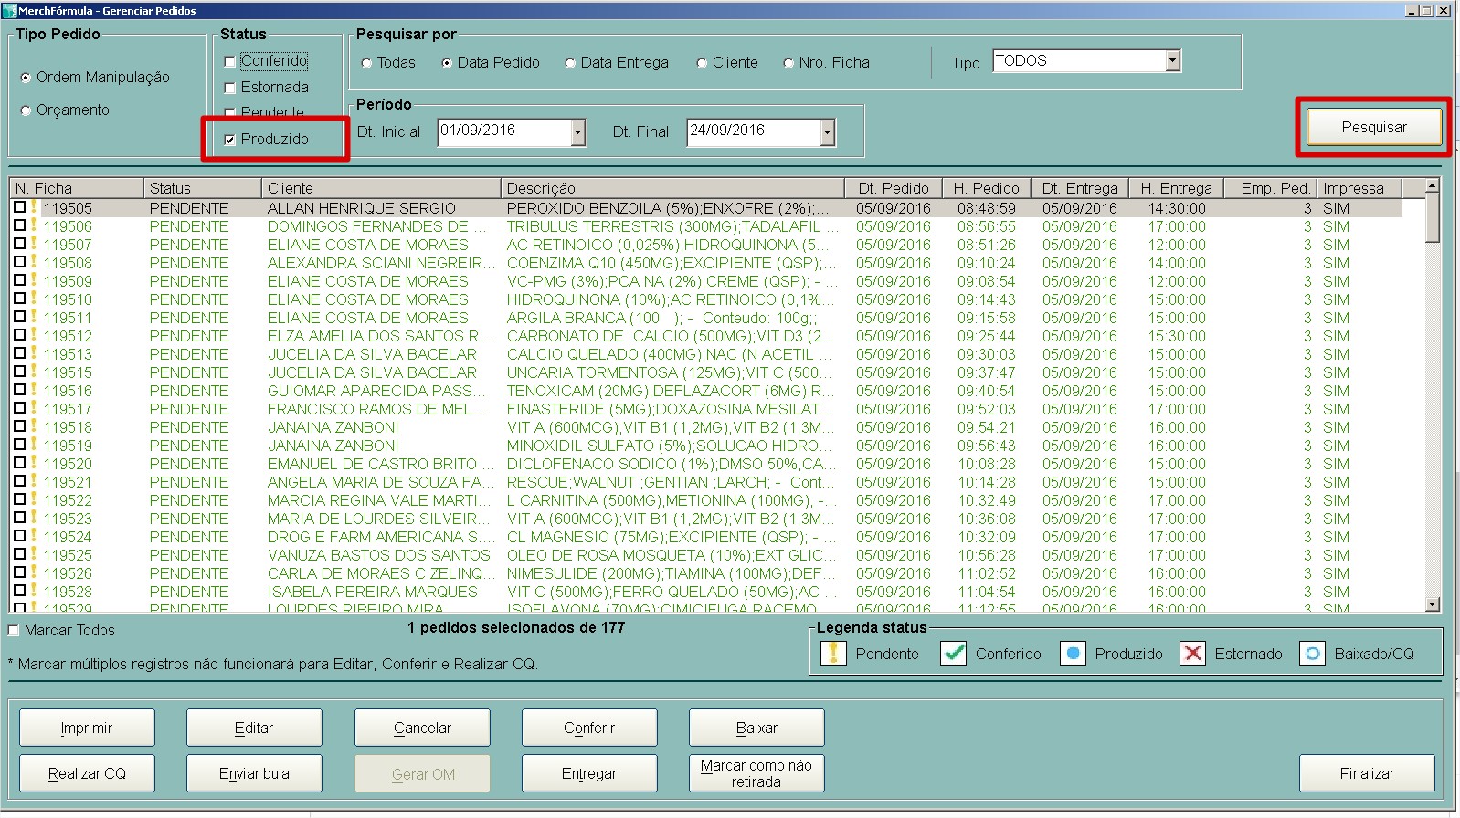Click the order list vertical scrollbar down arrow
This screenshot has height=818, width=1460.
(1432, 604)
